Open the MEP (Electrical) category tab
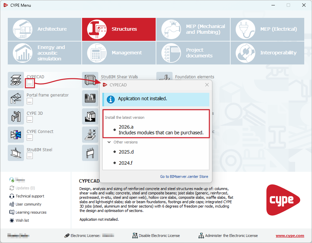The image size is (312, 243). [267, 29]
